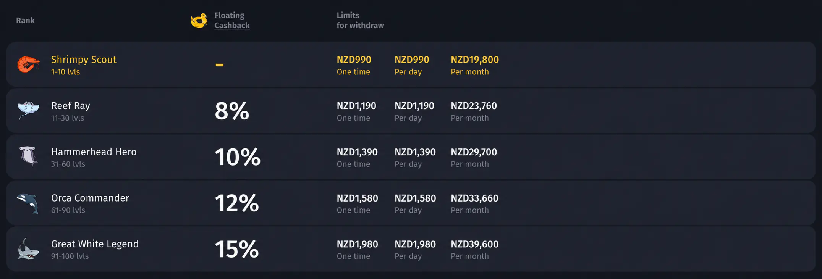Click the 15% cashback value
822x279 pixels.
click(237, 249)
